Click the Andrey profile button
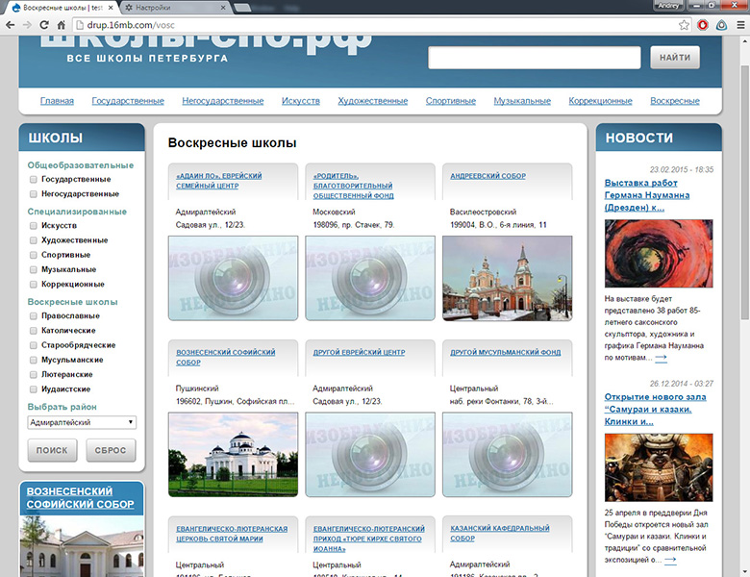Screen dimensions: 750x577 coord(668,5)
